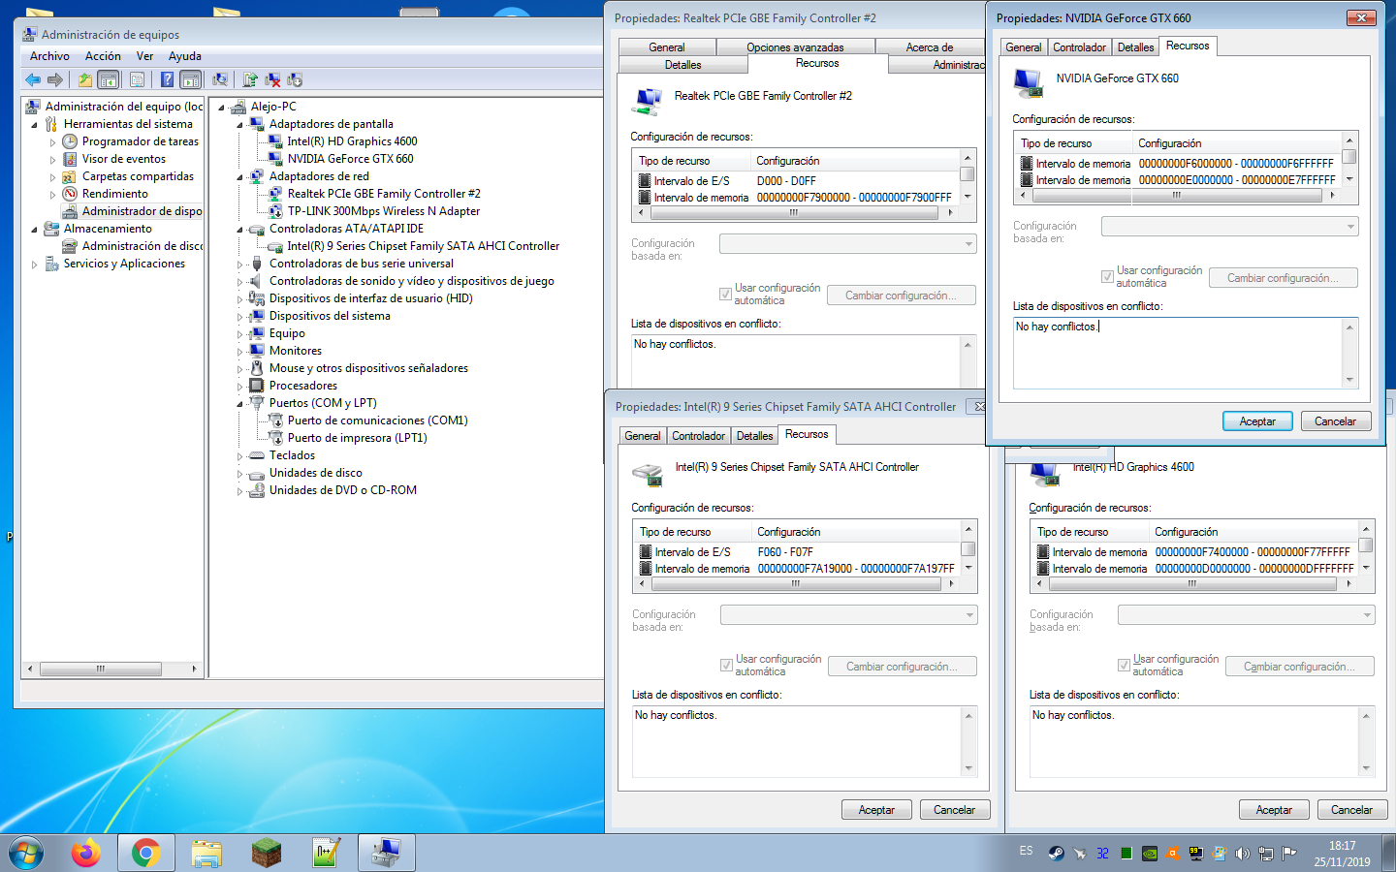Open Minecraft from the taskbar

266,853
